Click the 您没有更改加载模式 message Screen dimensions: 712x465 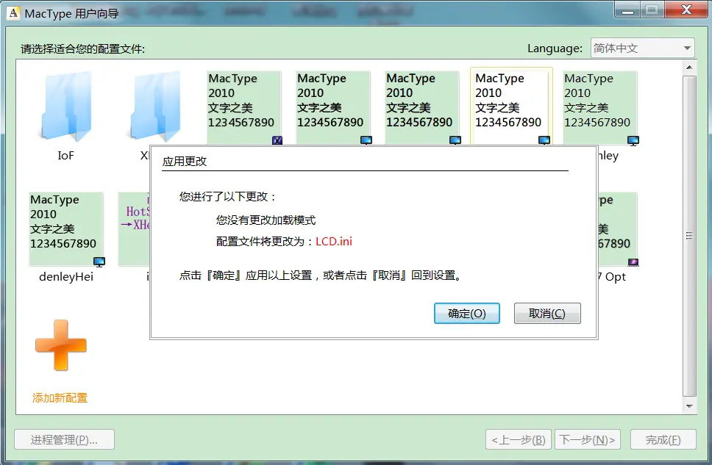click(266, 220)
